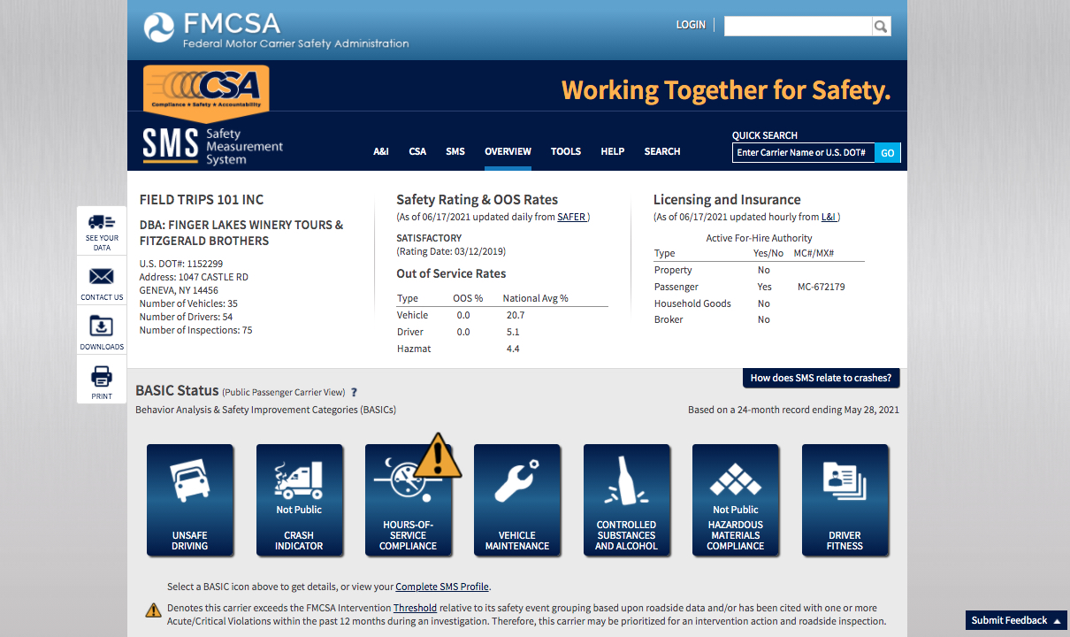The height and width of the screenshot is (637, 1070).
Task: Click the SATISFACTORY rating text
Action: [x=429, y=238]
